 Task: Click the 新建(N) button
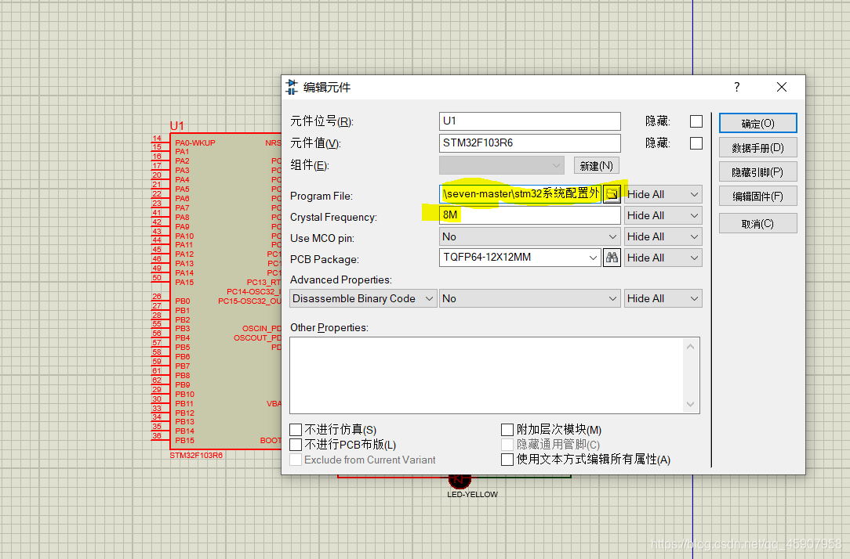pyautogui.click(x=596, y=166)
